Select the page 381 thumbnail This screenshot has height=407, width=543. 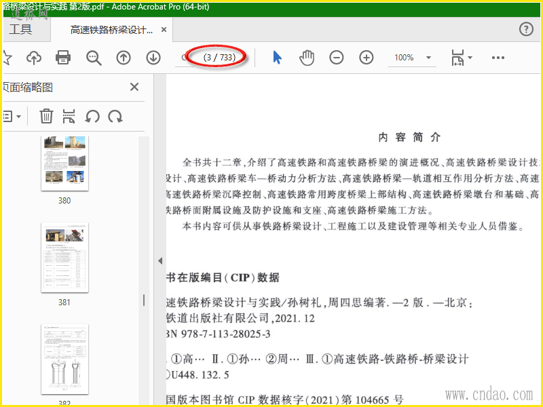(64, 258)
